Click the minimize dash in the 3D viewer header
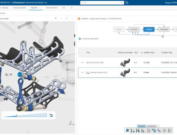Screen dimensions: 177x135 pyautogui.click(x=61, y=18)
